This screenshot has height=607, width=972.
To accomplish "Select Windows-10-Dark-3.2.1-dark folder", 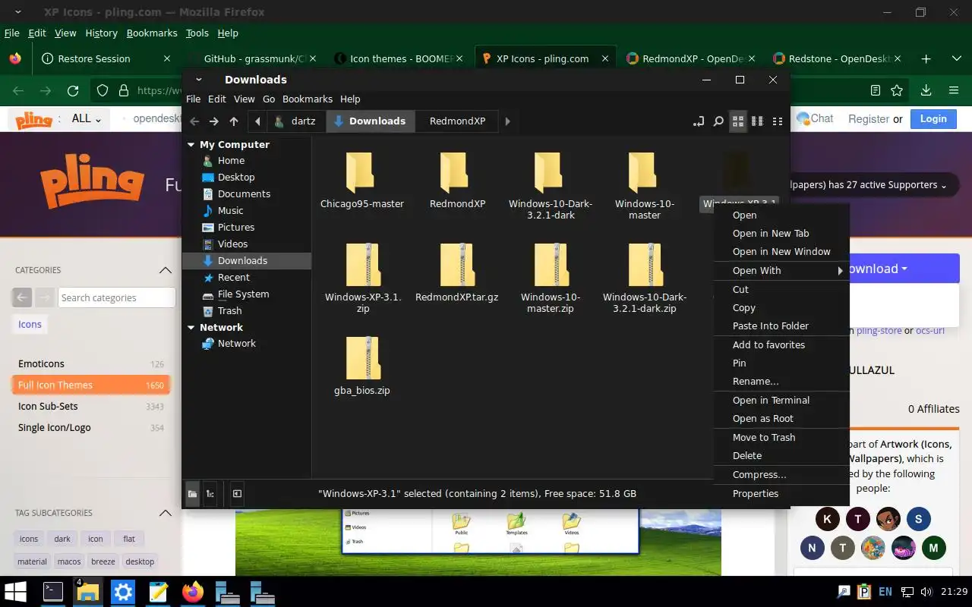I will pyautogui.click(x=551, y=186).
